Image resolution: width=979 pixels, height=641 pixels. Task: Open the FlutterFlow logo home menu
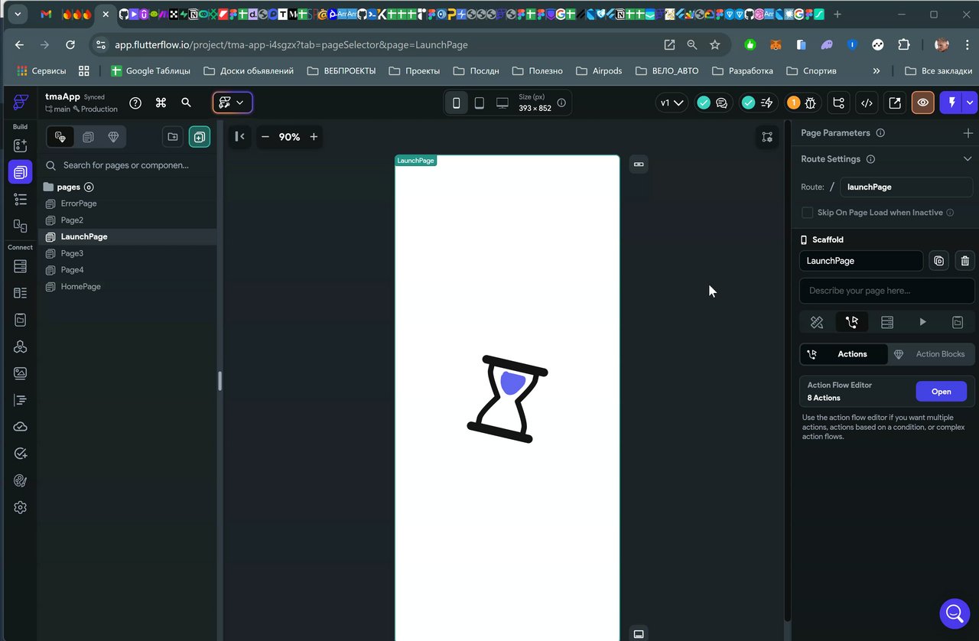(x=21, y=102)
